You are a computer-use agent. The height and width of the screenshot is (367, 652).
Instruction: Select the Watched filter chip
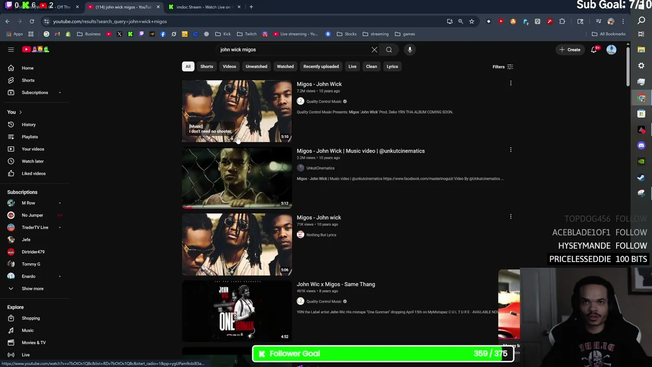click(x=285, y=66)
